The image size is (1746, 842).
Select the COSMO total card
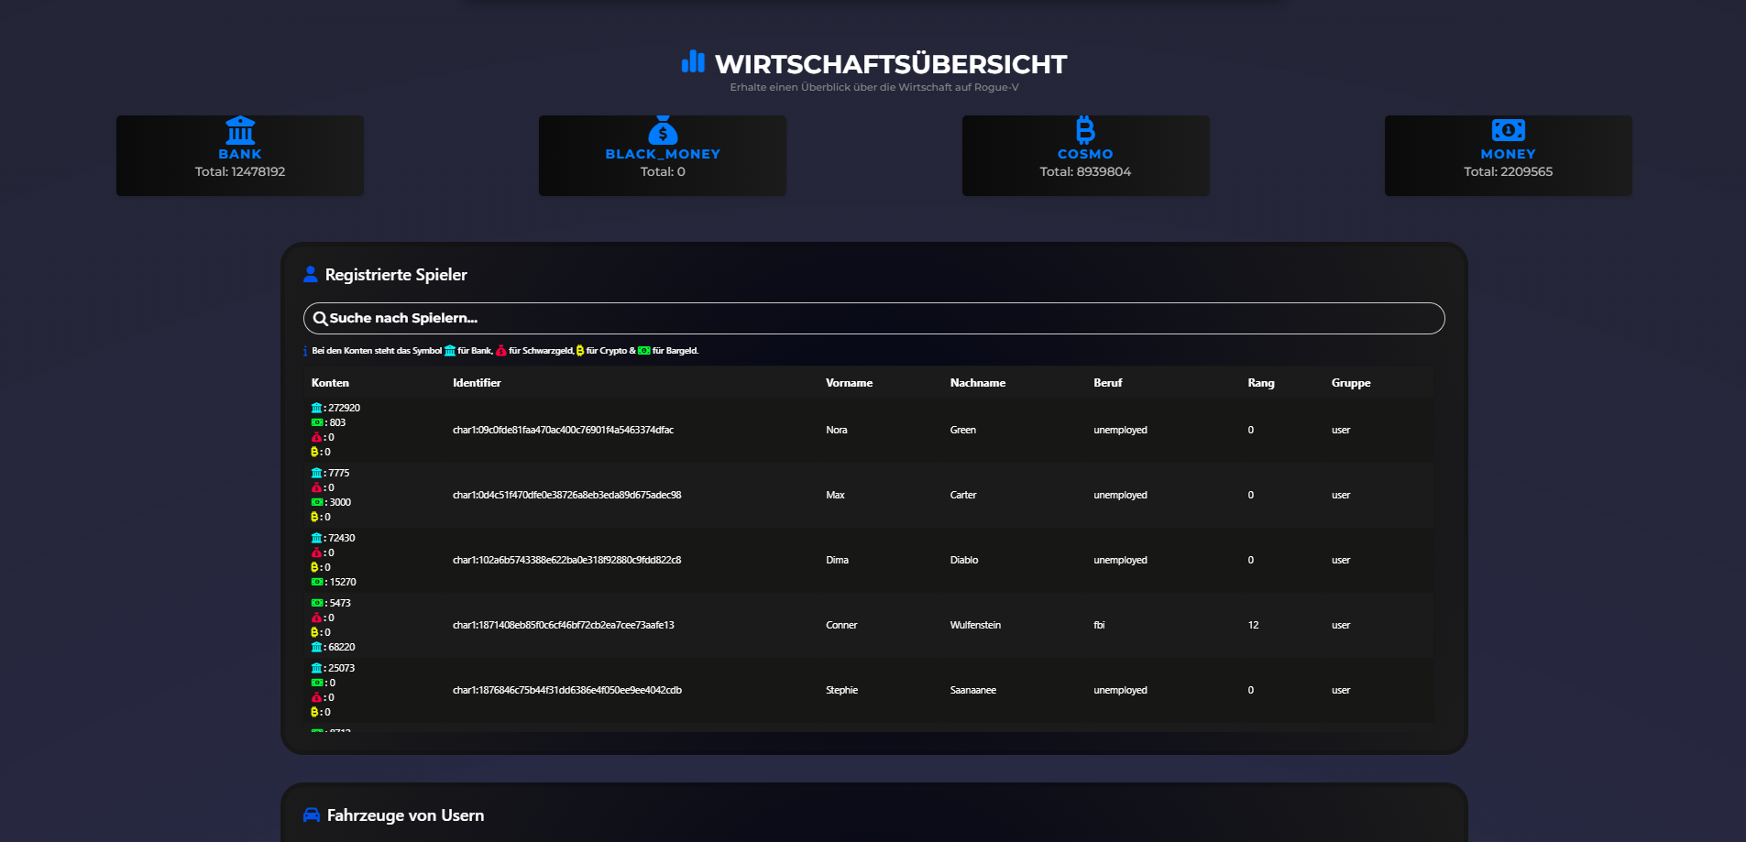point(1085,155)
